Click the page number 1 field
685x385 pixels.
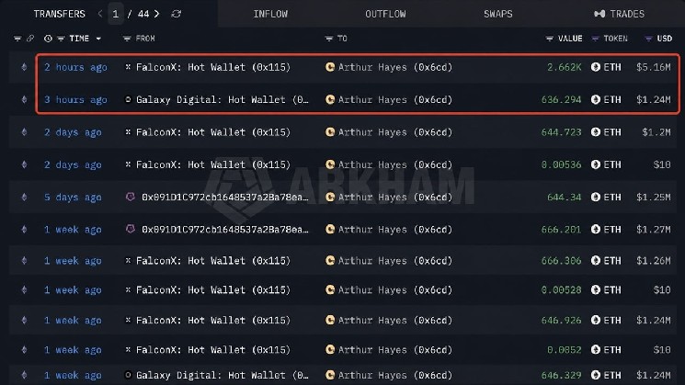pyautogui.click(x=115, y=14)
